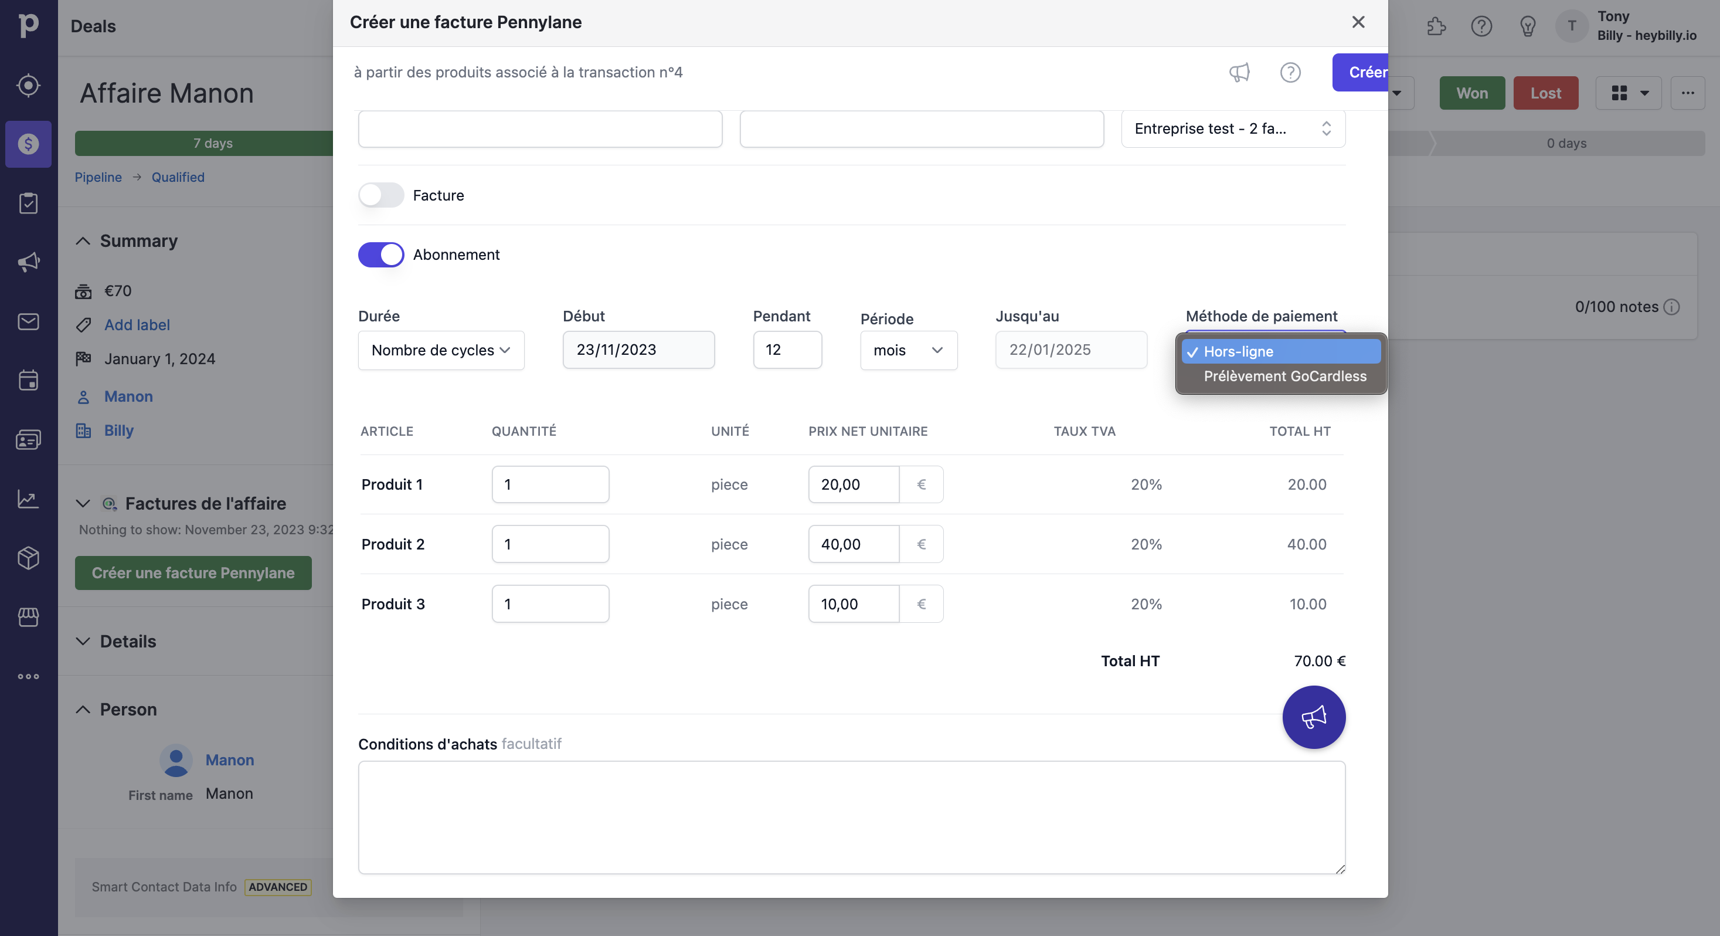Select Deals dollar icon in sidebar
Viewport: 1720px width, 936px height.
click(x=28, y=144)
